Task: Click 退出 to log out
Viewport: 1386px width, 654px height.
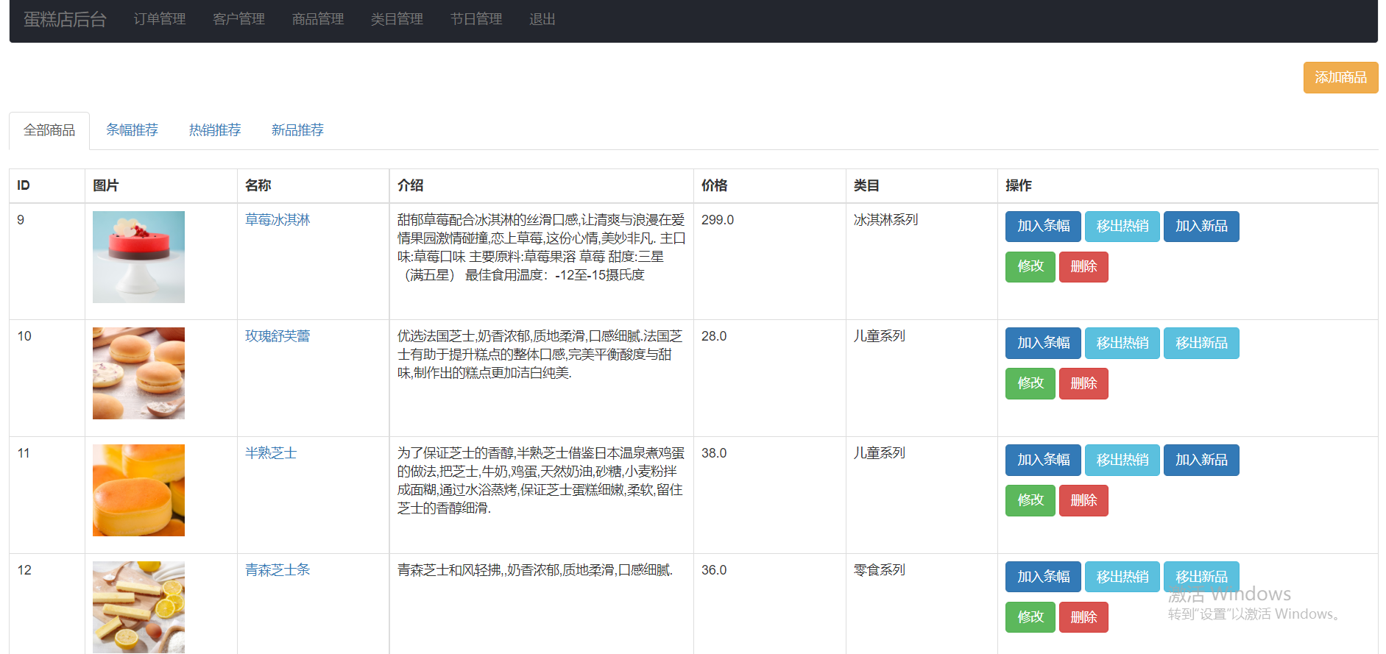Action: tap(542, 19)
